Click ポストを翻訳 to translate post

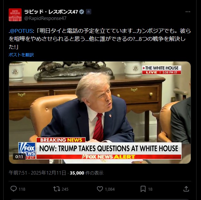pos(21,55)
